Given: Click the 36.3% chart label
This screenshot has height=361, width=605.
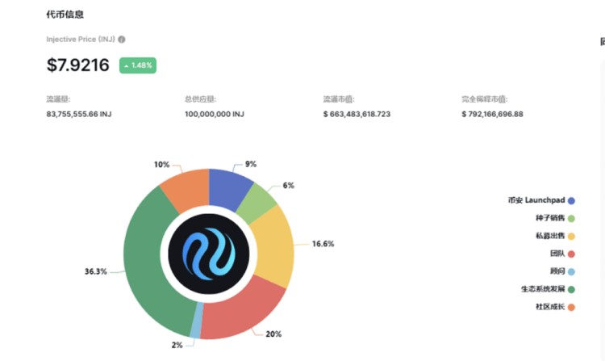Looking at the screenshot, I should point(96,271).
